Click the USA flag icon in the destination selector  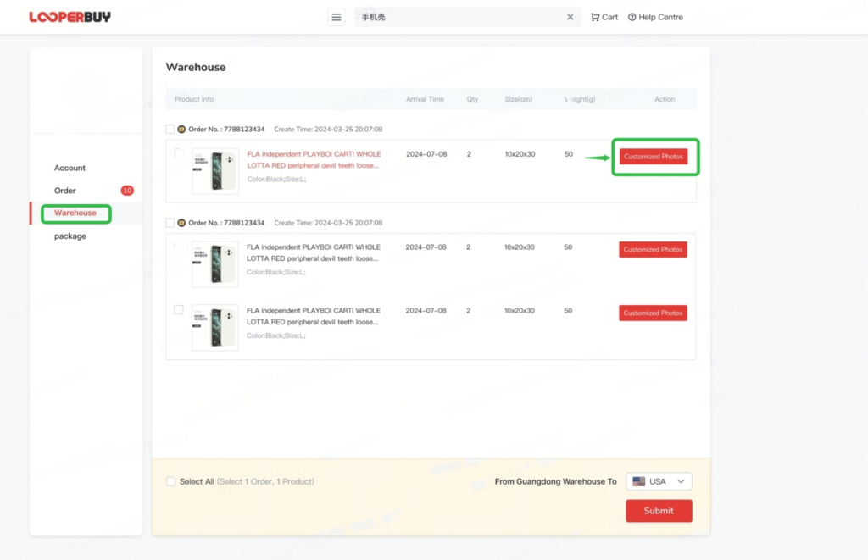[x=638, y=480]
